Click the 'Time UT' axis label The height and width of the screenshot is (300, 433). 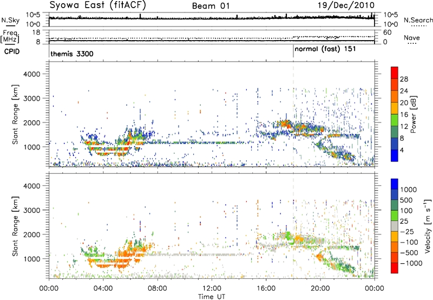coord(212,297)
